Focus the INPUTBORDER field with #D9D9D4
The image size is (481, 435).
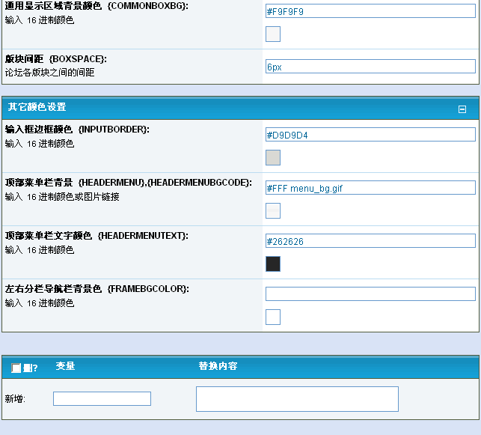370,135
